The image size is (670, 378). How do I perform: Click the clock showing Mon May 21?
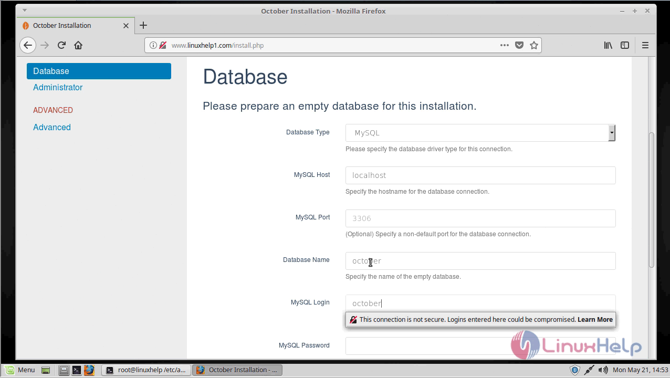coord(640,370)
